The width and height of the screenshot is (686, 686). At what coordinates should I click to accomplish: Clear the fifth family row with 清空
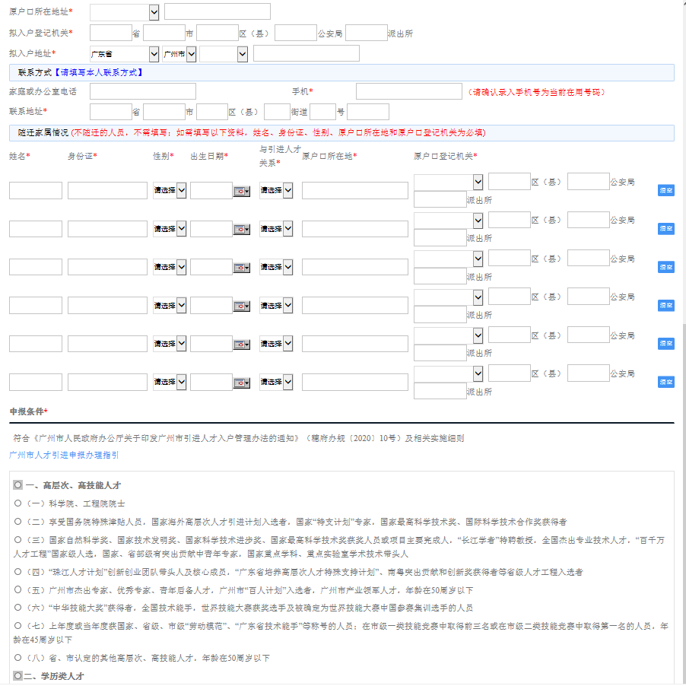tap(666, 344)
